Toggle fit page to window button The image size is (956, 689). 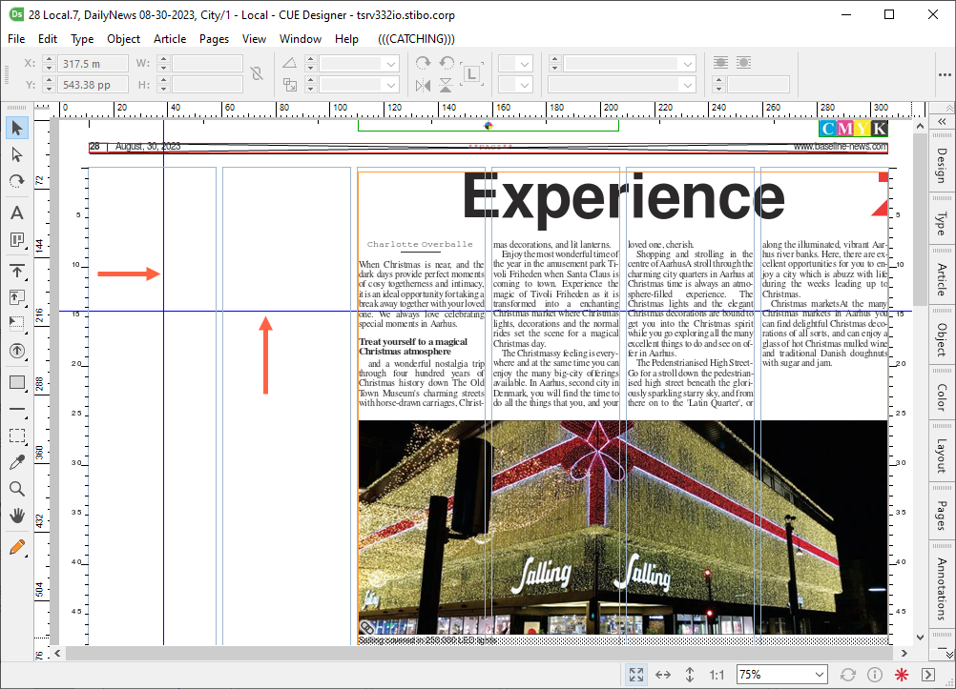point(635,674)
